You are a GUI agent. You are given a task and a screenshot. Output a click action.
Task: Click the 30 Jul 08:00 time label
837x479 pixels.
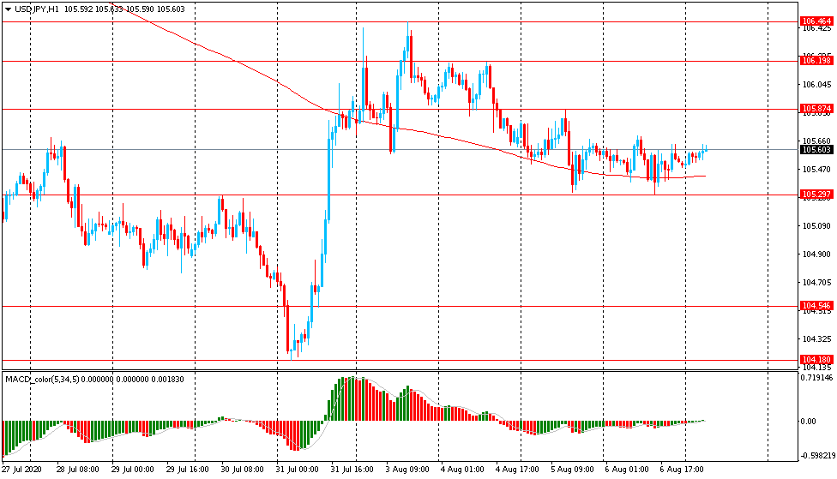click(x=243, y=470)
